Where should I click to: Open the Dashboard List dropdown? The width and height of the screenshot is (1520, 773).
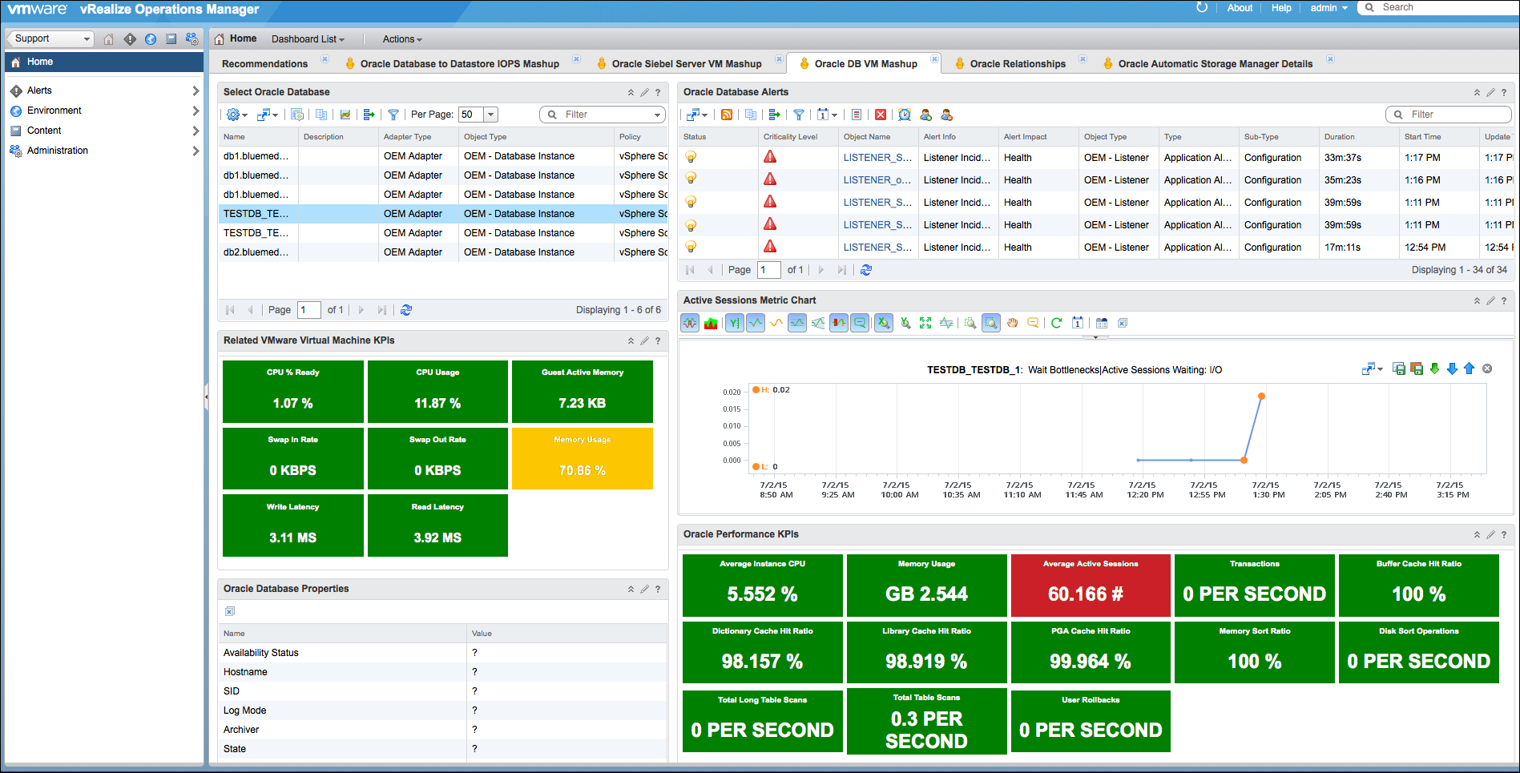click(308, 39)
